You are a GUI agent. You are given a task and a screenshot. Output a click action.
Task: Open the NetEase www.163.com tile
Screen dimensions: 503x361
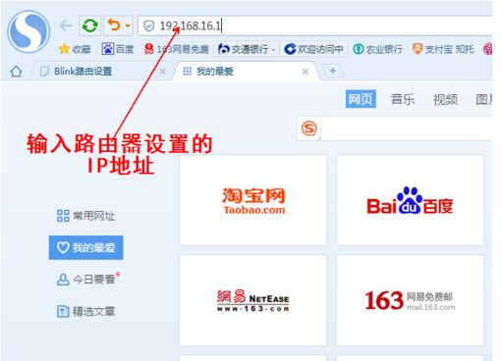pos(253,300)
